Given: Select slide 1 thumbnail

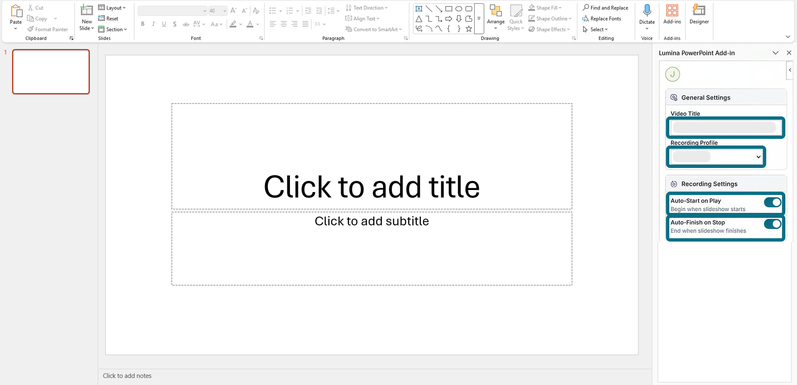Looking at the screenshot, I should pos(51,72).
